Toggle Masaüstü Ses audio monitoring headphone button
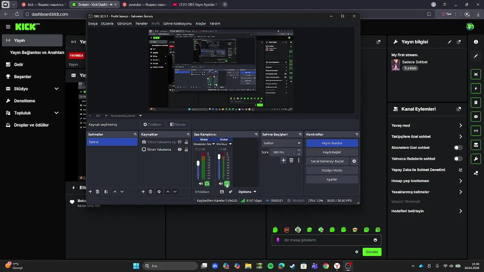Viewport: 484px width, 272px height. 207,184
